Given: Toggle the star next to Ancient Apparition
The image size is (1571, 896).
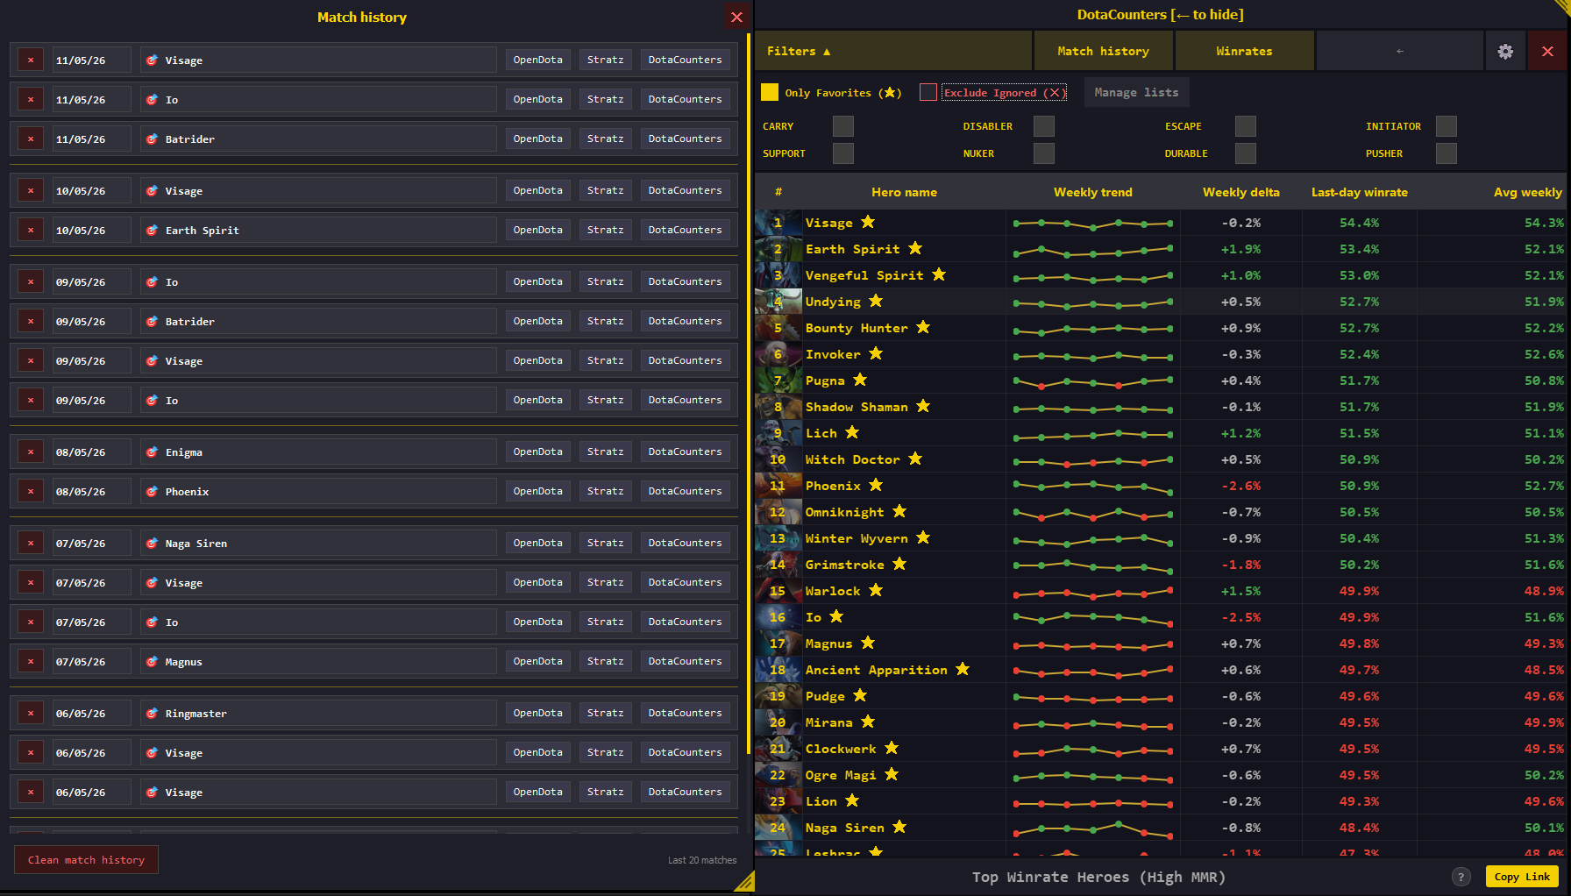Looking at the screenshot, I should pos(963,669).
